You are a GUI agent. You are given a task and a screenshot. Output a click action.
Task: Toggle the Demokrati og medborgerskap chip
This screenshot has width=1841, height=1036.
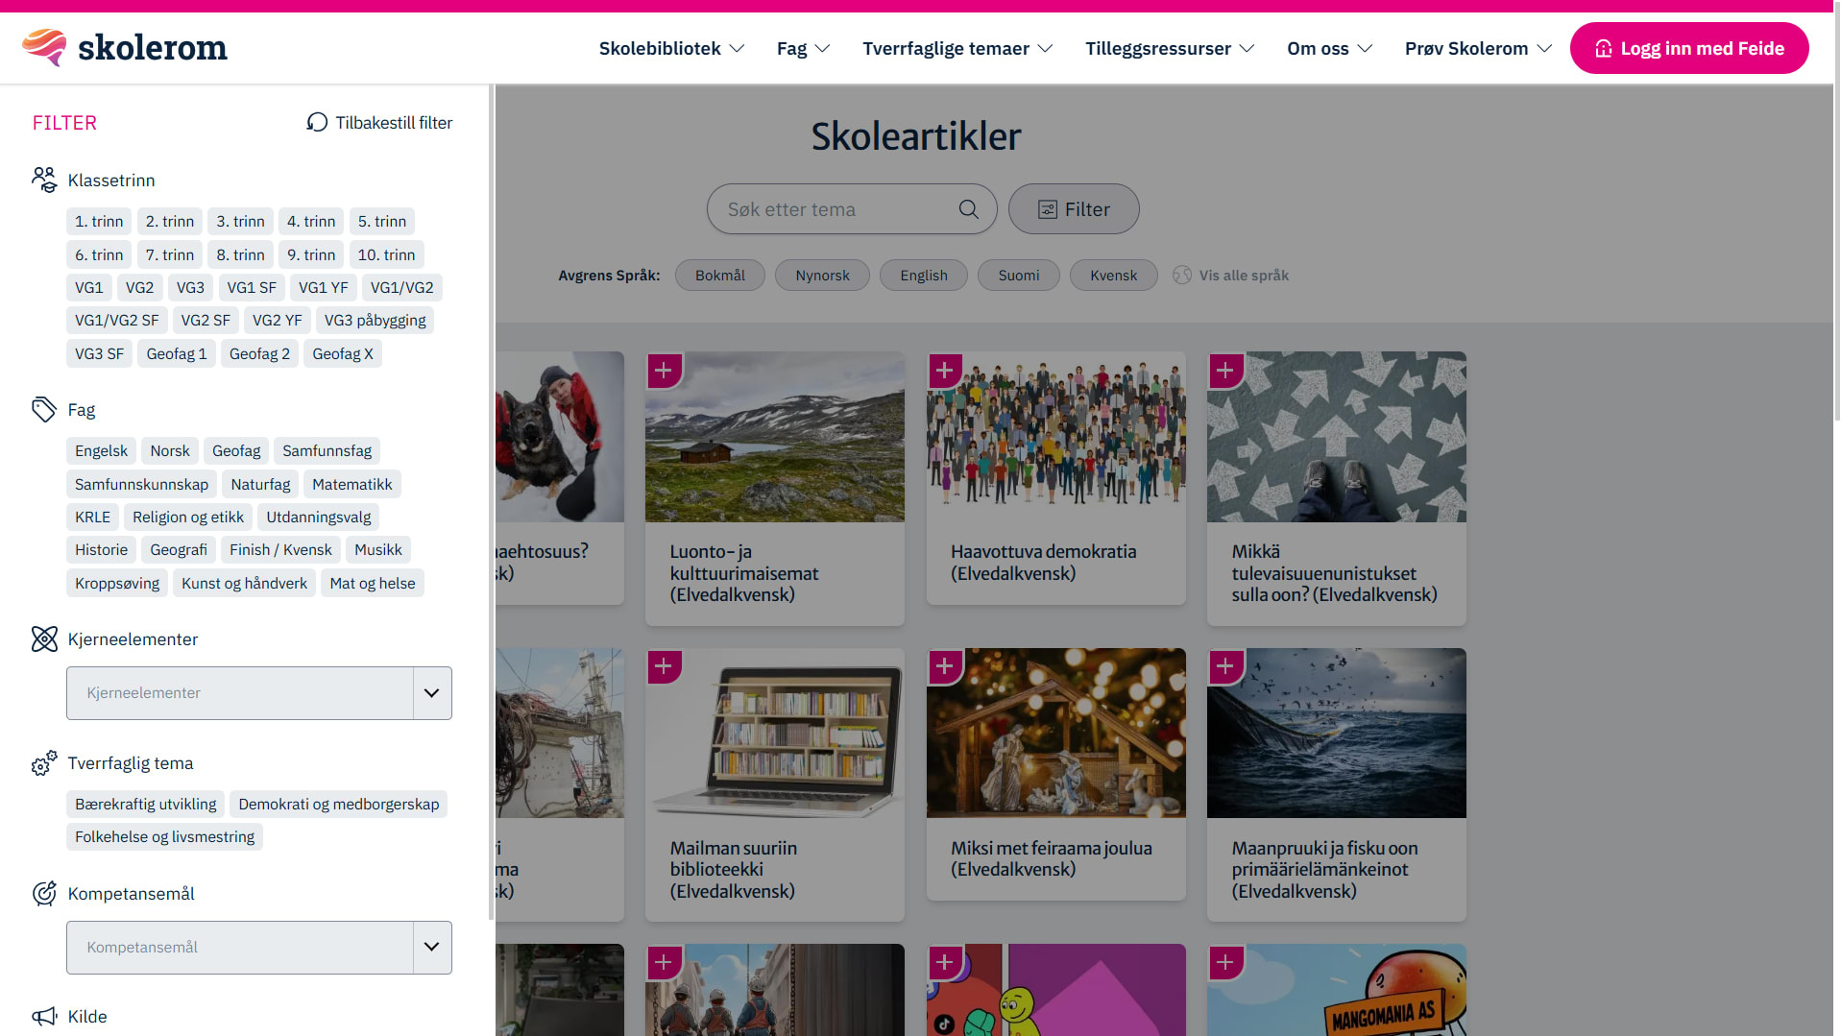pos(339,804)
